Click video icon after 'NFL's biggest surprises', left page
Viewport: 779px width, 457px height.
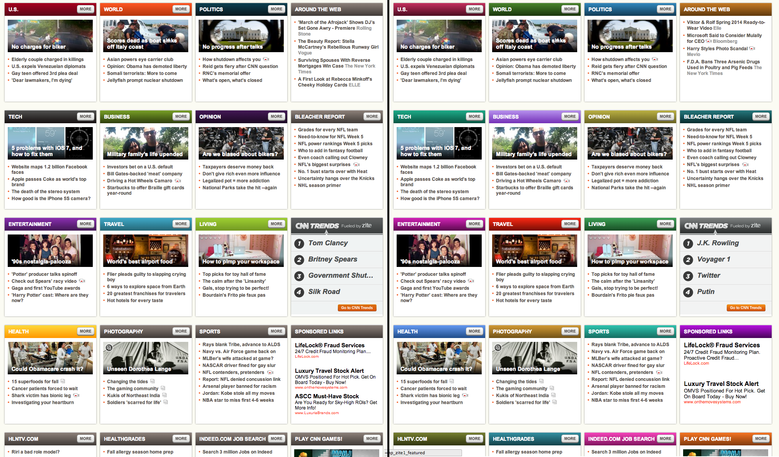tap(356, 165)
